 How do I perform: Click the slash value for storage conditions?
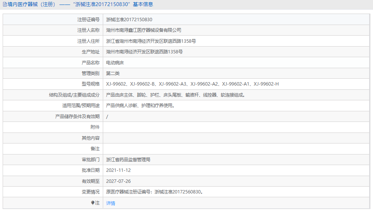(x=107, y=117)
